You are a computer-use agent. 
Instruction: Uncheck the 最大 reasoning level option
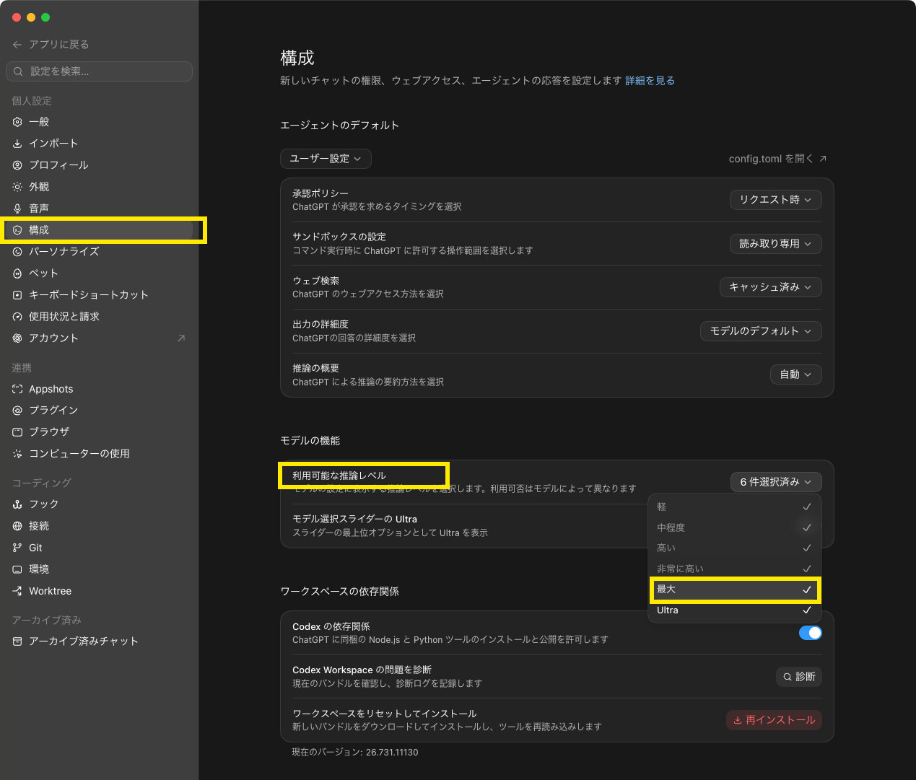(735, 590)
